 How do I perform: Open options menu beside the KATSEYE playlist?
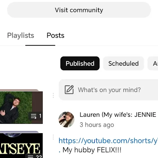[x=53, y=137]
